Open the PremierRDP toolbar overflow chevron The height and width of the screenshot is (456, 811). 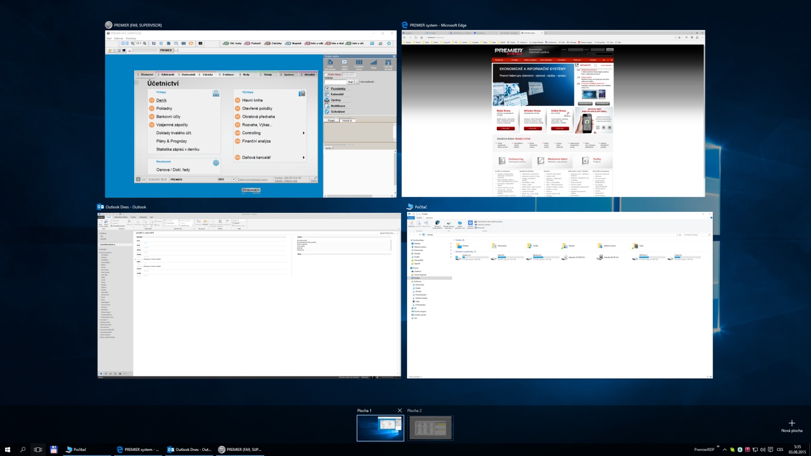coord(718,446)
